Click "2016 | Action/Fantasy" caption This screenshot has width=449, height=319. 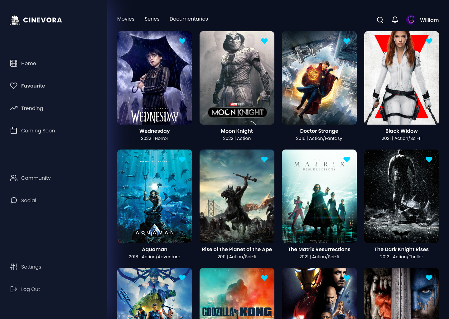[x=319, y=138]
